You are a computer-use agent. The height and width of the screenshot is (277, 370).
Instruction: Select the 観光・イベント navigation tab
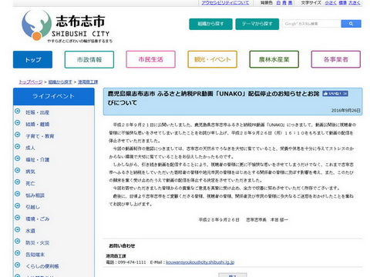[213, 59]
